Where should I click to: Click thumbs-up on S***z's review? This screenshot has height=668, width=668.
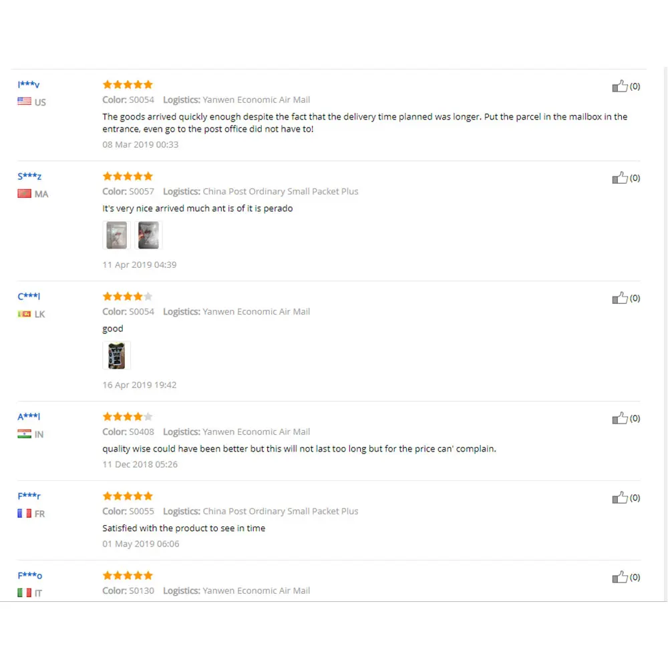coord(620,178)
